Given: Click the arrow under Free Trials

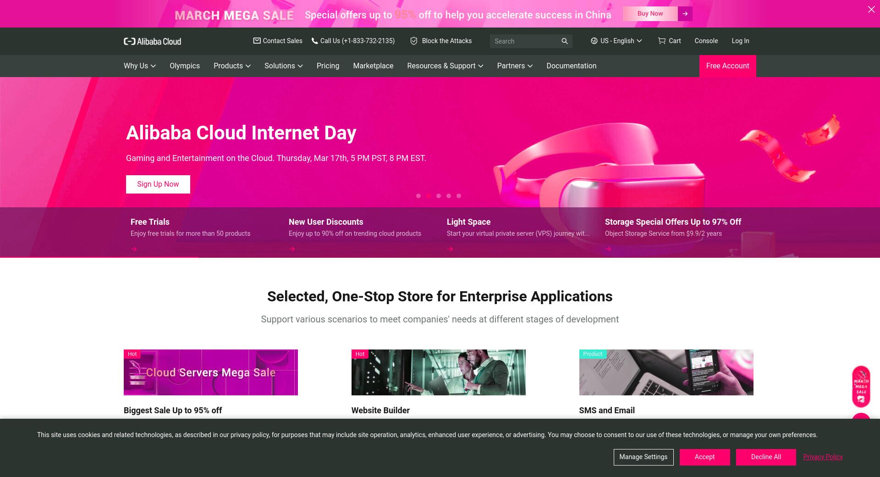Looking at the screenshot, I should tap(134, 249).
